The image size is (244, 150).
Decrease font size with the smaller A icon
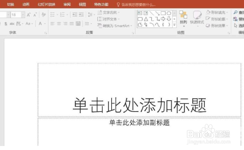[35, 15]
